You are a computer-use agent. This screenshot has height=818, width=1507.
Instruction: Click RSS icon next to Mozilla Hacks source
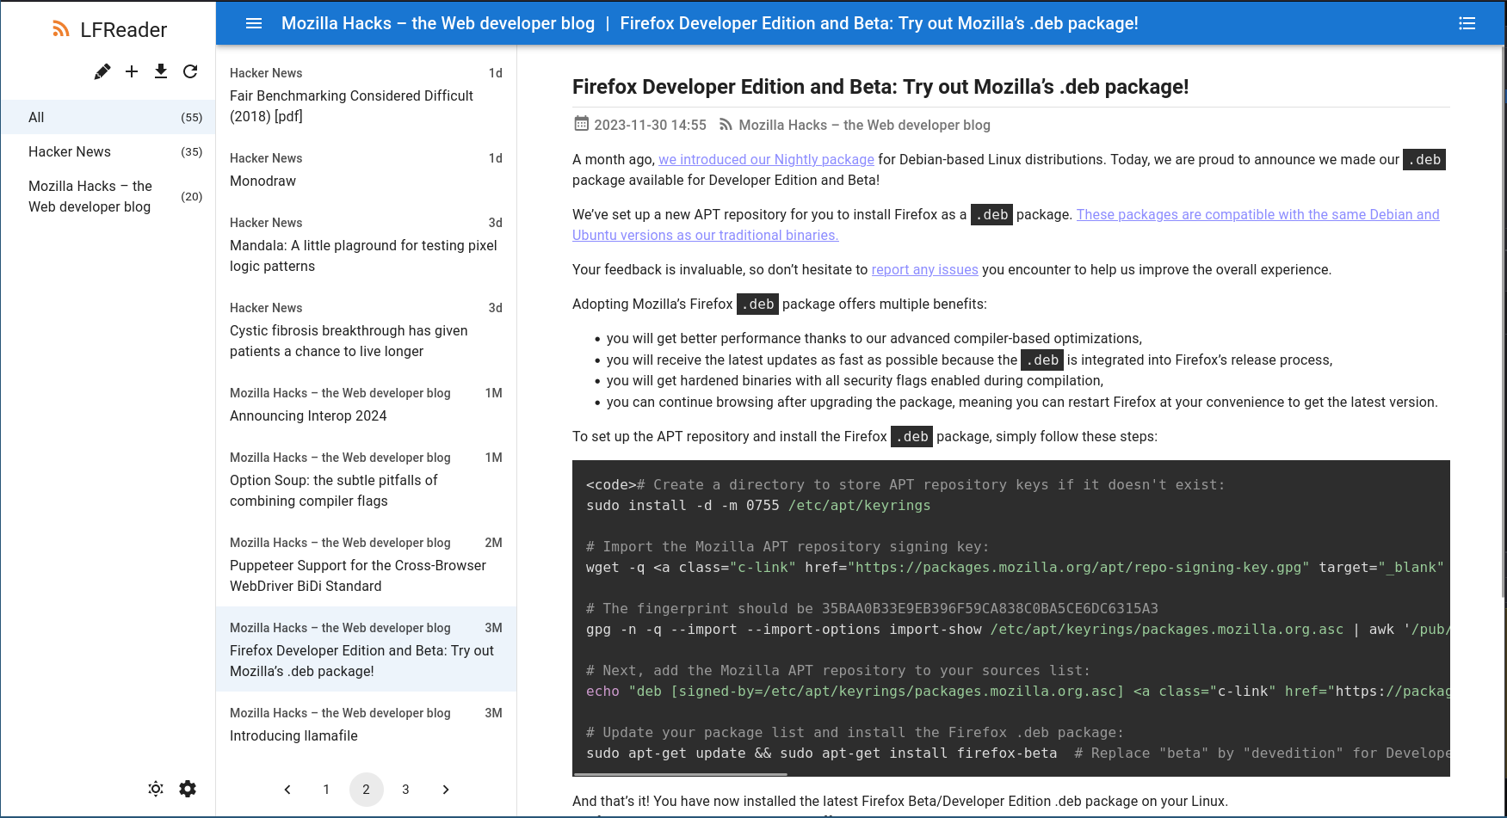726,125
